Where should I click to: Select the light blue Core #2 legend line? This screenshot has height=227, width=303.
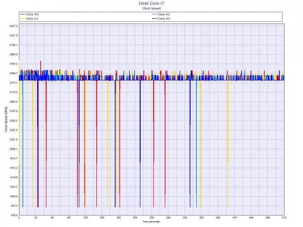(154, 14)
